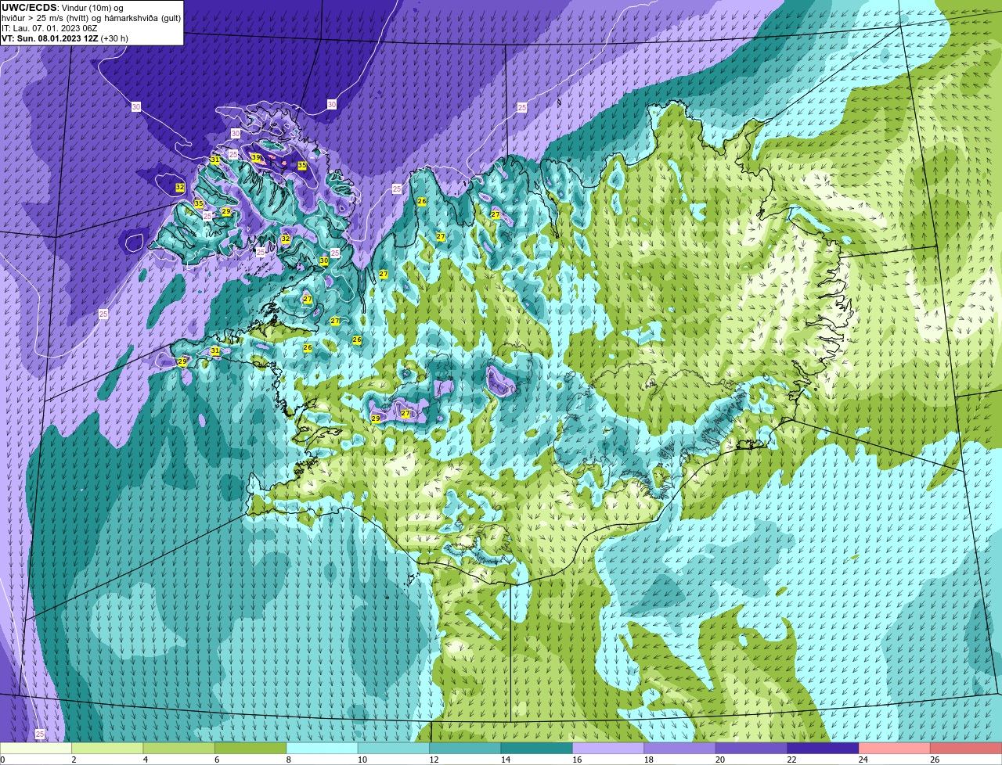
Task: Select the dark indigo 22–24 legend swatch
Action: (x=824, y=748)
